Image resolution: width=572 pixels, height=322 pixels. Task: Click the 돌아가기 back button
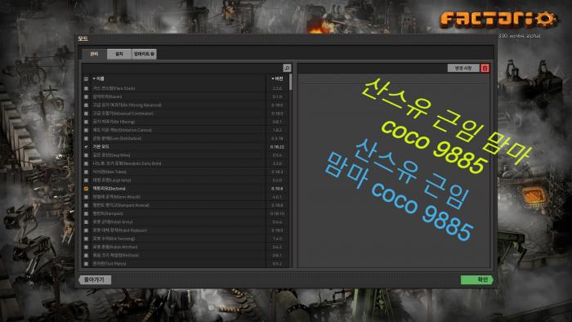tap(95, 280)
